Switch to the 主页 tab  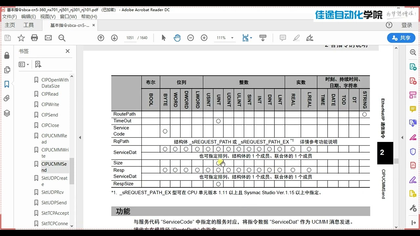click(x=10, y=25)
